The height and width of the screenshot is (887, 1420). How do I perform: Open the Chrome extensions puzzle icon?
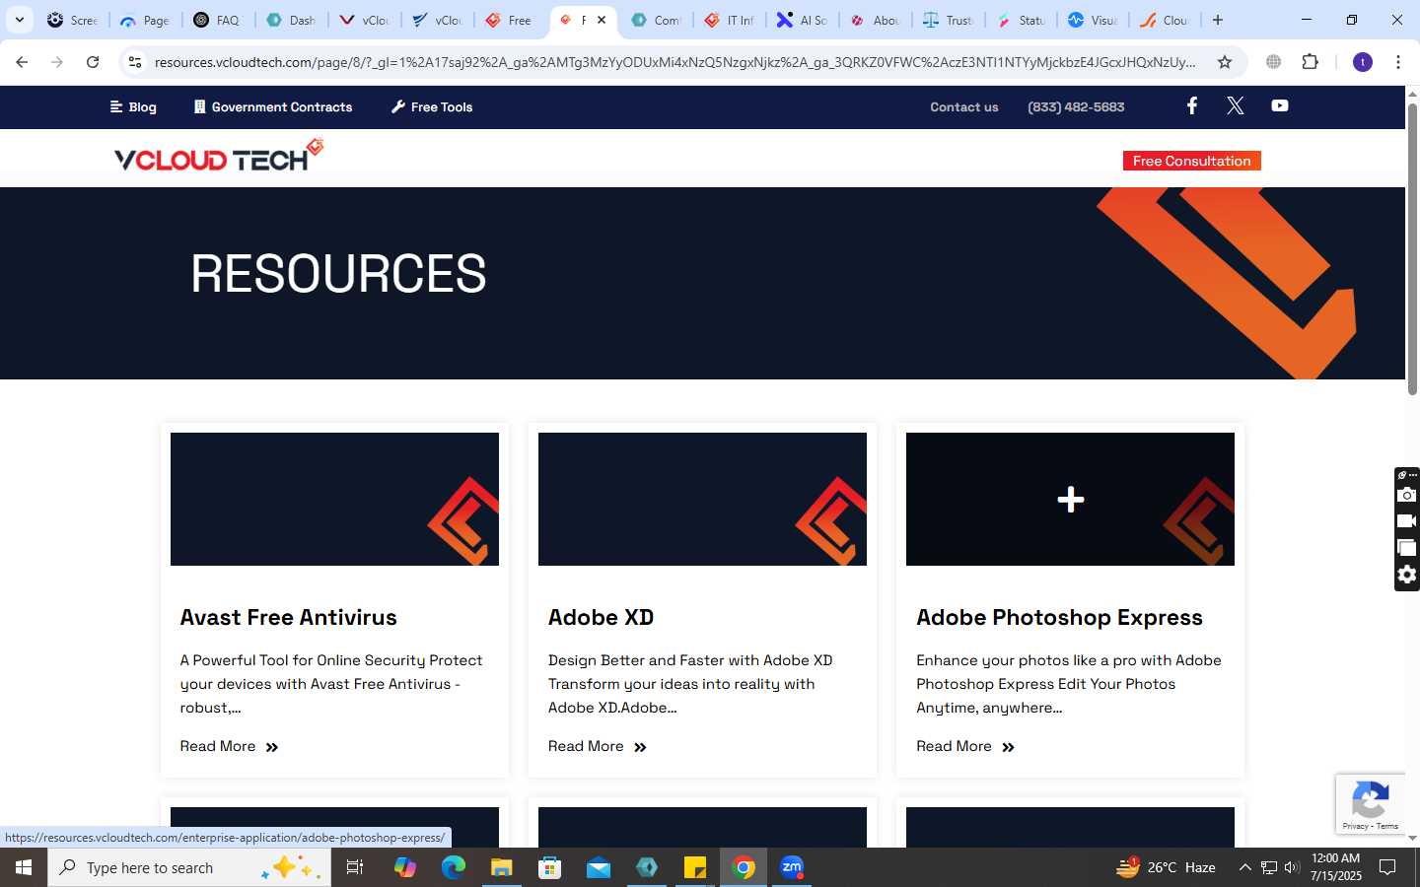point(1310,62)
